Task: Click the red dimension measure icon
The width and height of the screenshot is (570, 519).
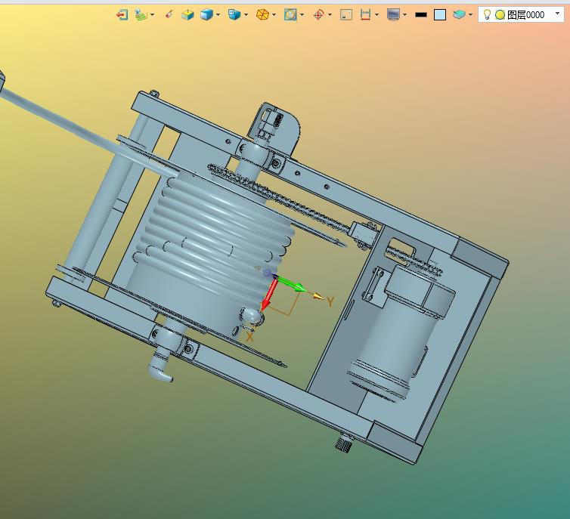Action: coord(365,15)
